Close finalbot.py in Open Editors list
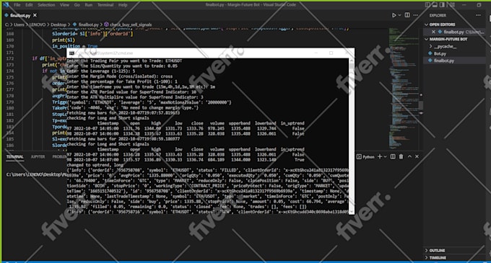The height and width of the screenshot is (263, 491). (433, 32)
